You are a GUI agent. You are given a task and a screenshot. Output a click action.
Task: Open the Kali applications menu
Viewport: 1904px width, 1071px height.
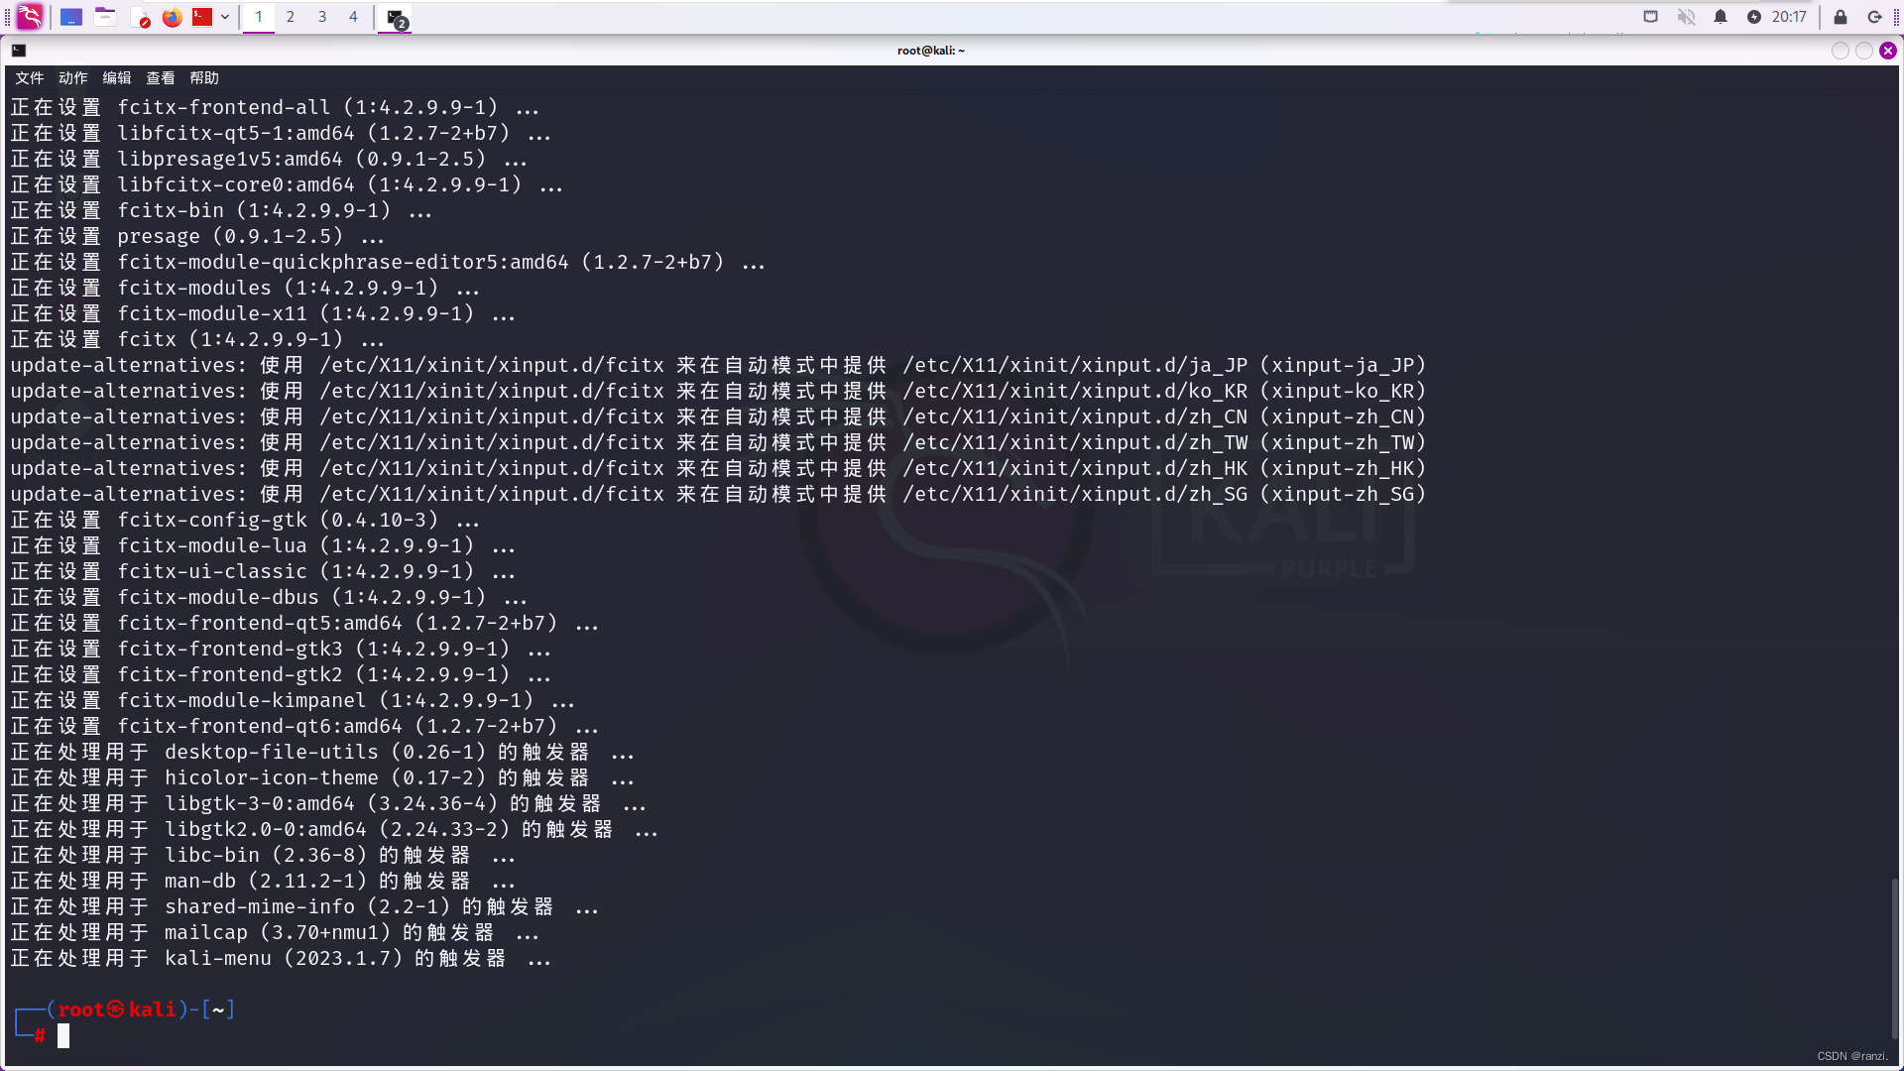click(x=30, y=17)
